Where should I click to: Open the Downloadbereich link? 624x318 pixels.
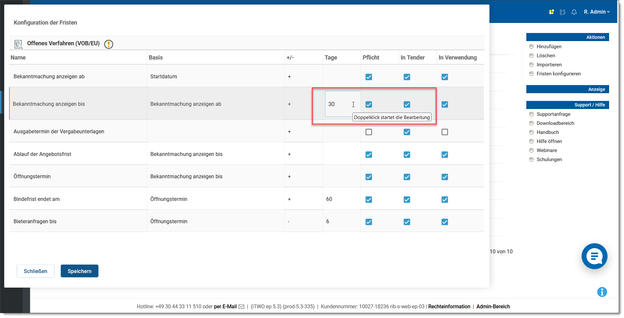pyautogui.click(x=555, y=123)
